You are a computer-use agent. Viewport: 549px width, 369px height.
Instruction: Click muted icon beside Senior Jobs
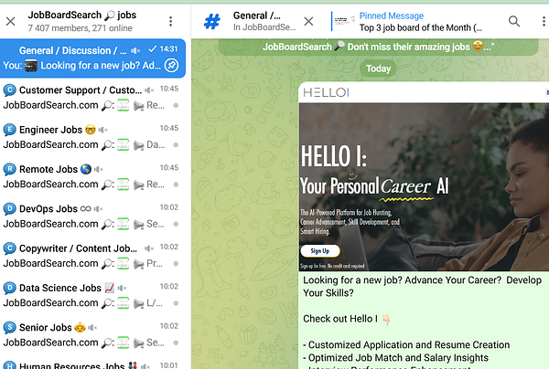coord(92,327)
